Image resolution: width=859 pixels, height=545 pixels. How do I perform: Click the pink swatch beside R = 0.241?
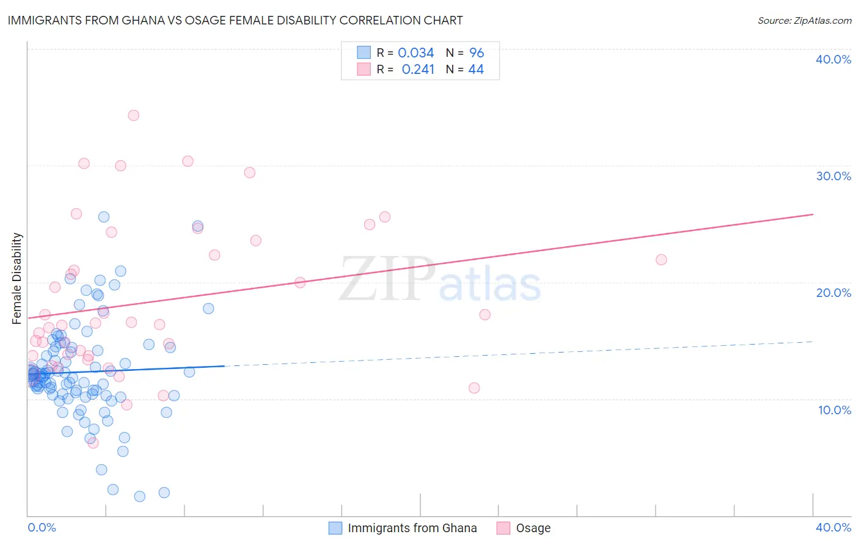tap(364, 69)
